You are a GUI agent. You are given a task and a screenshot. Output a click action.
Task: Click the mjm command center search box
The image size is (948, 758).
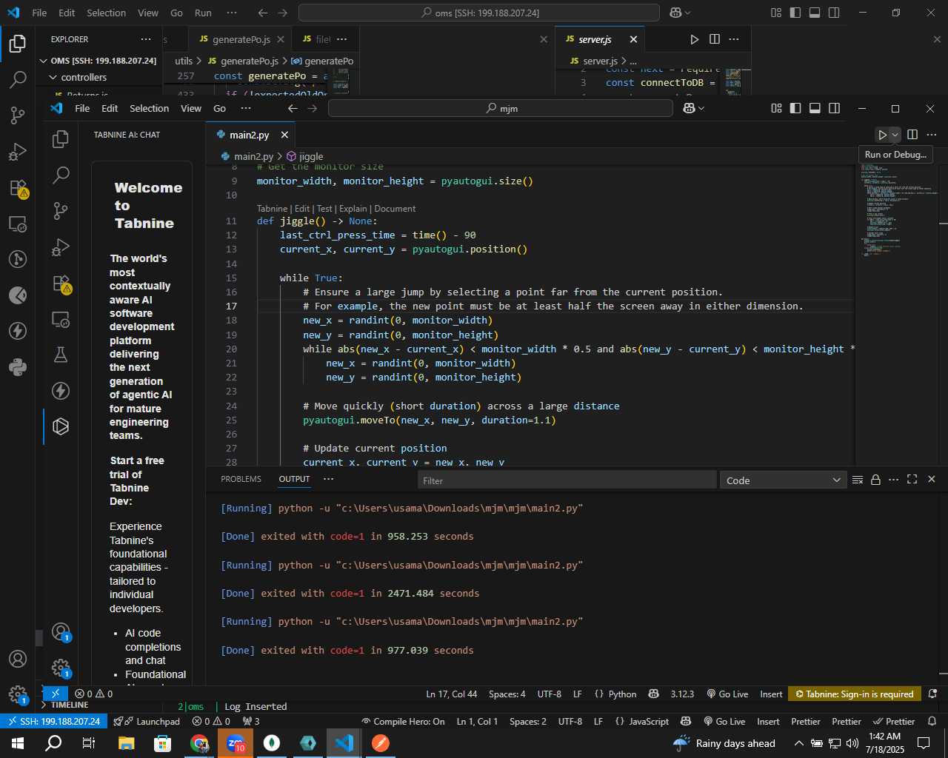click(x=500, y=108)
